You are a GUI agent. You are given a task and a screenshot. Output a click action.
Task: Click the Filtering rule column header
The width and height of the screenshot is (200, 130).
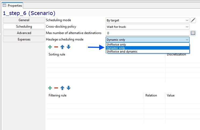(x=58, y=95)
